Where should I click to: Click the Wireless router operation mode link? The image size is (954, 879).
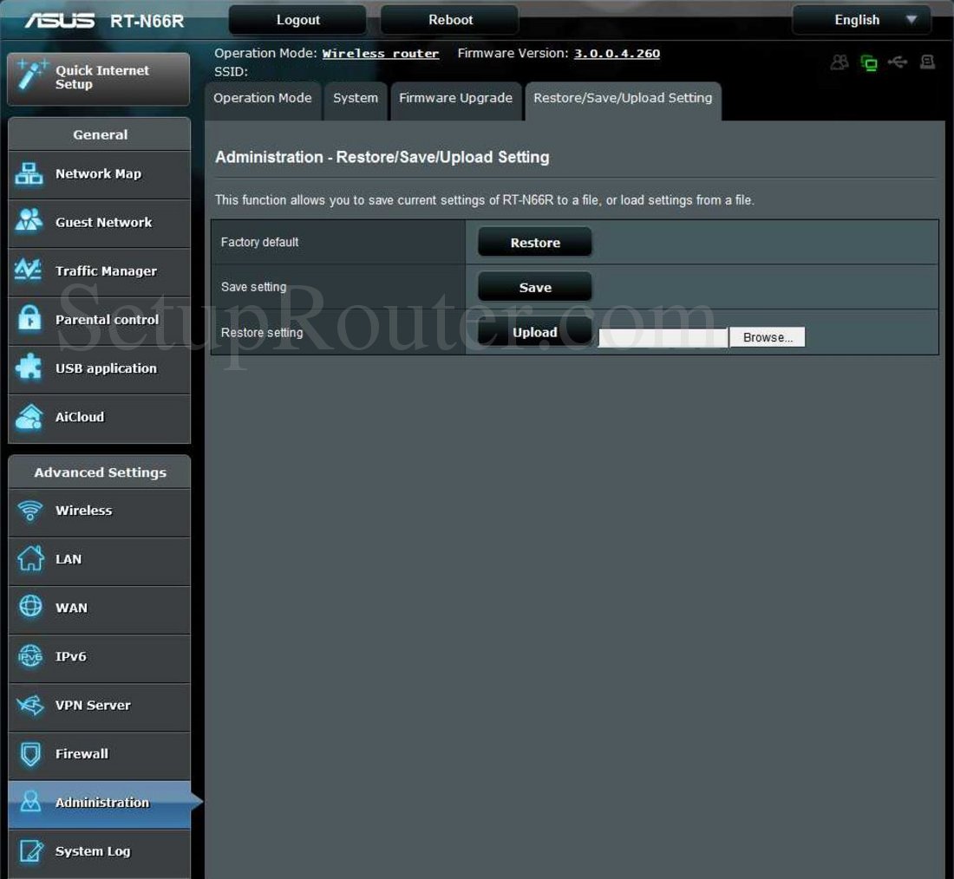[380, 54]
